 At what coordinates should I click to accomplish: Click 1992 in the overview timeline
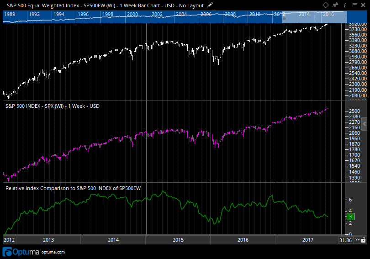pyautogui.click(x=34, y=14)
